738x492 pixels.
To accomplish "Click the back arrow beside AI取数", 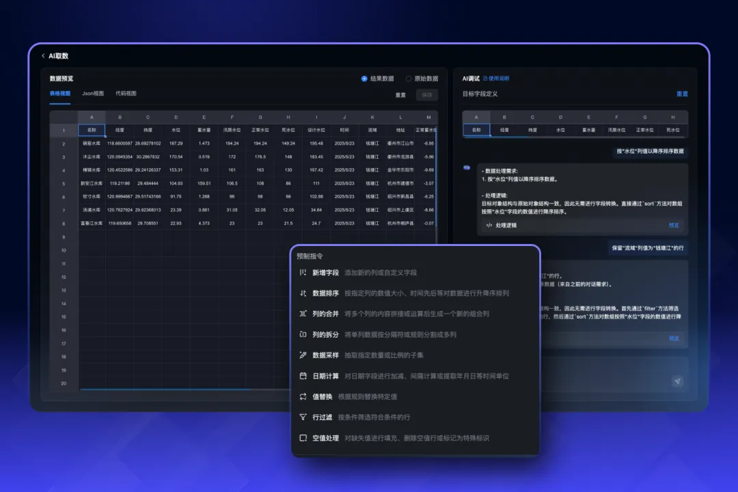I will 44,56.
